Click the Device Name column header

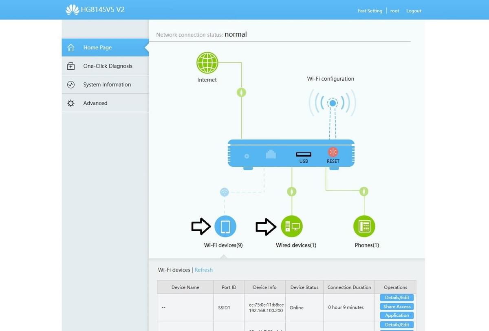pyautogui.click(x=185, y=287)
